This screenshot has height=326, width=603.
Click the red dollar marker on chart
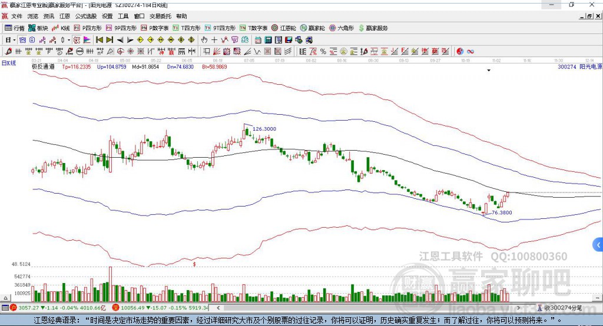[194, 264]
